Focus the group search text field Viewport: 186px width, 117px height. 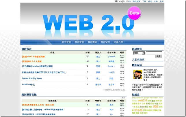(x=154, y=53)
